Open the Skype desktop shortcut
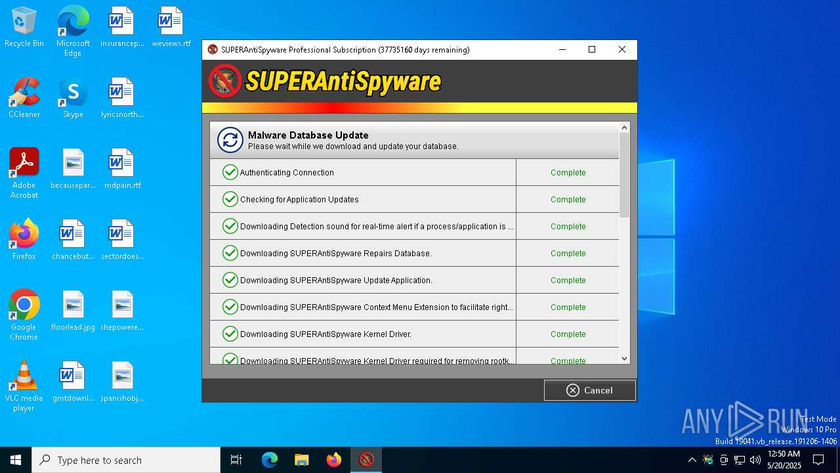Image resolution: width=840 pixels, height=473 pixels. 73,98
